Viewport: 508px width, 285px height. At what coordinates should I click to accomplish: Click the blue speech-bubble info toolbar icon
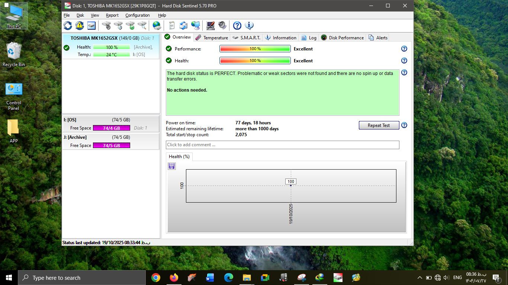(249, 26)
